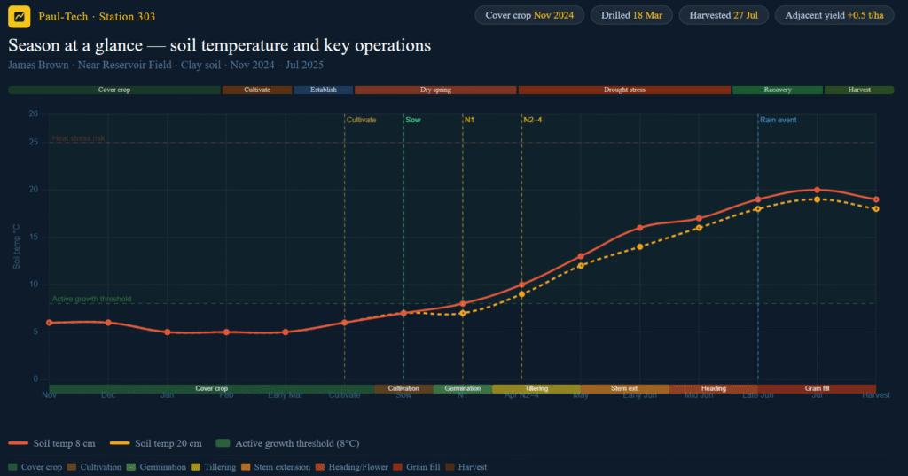
Task: Toggle Active growth threshold legend entry
Action: coord(287,443)
